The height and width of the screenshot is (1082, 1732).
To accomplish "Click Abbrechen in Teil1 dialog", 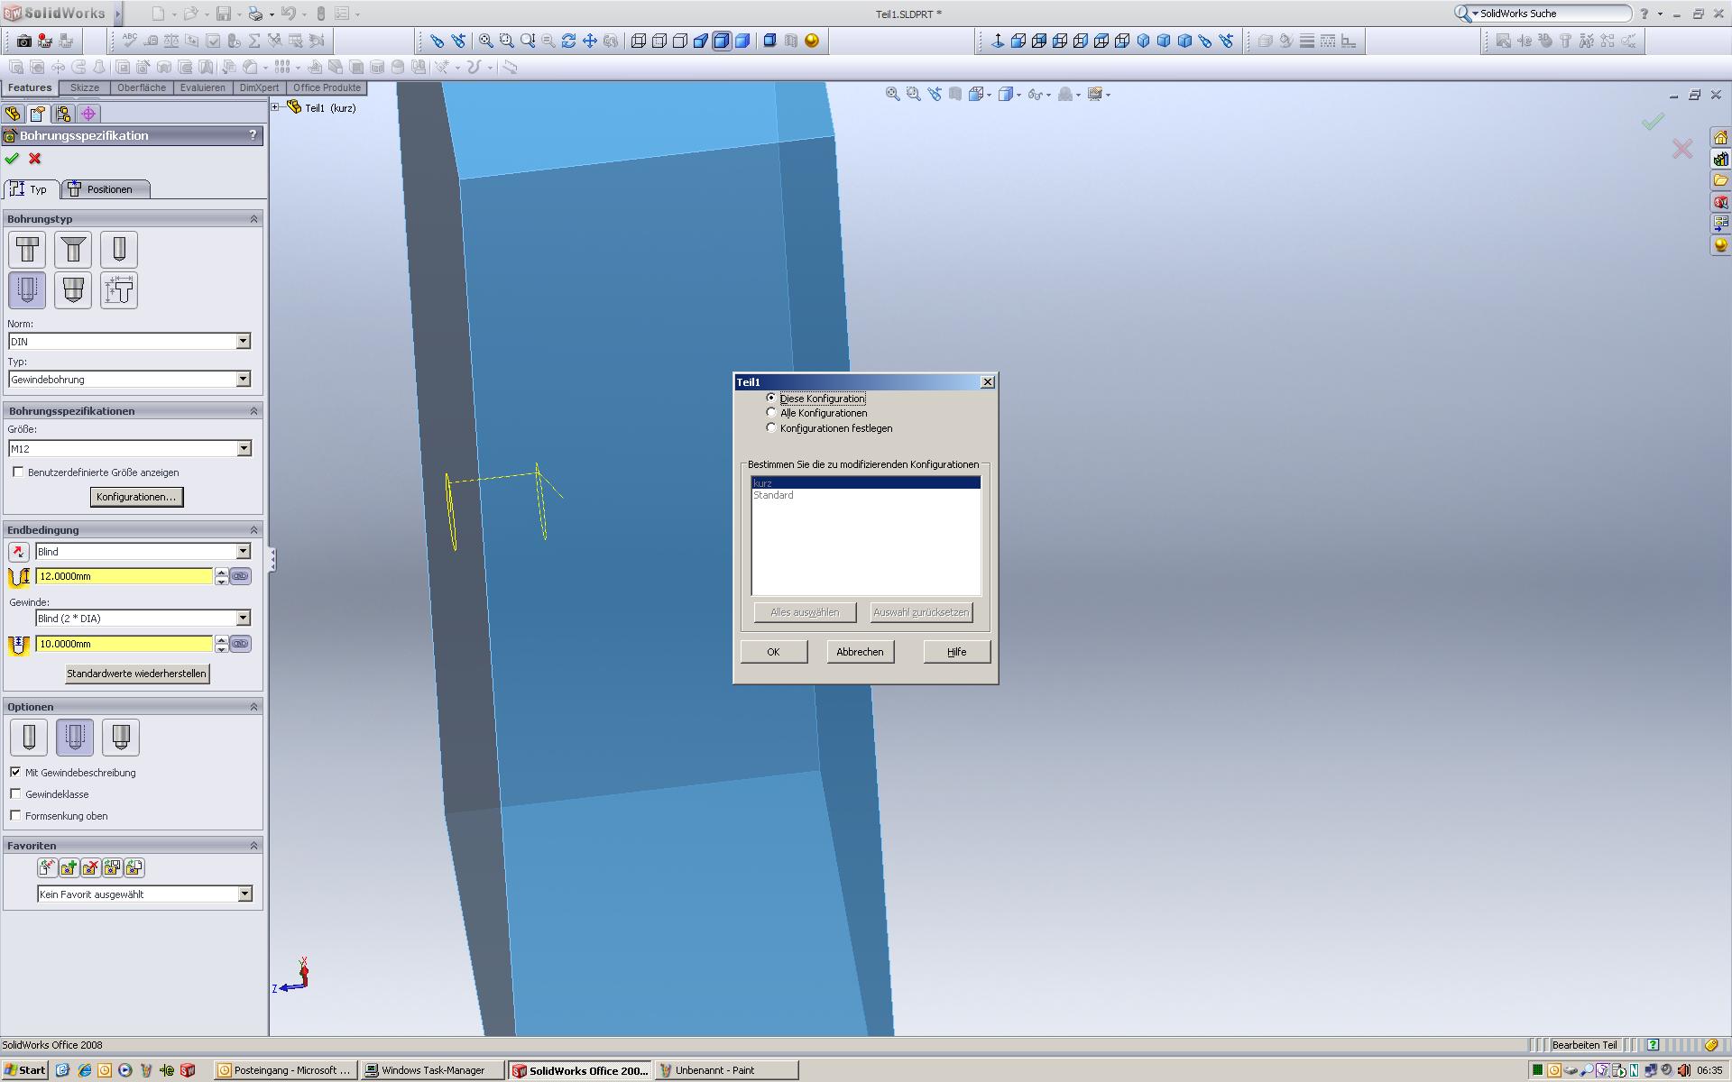I will coord(860,652).
